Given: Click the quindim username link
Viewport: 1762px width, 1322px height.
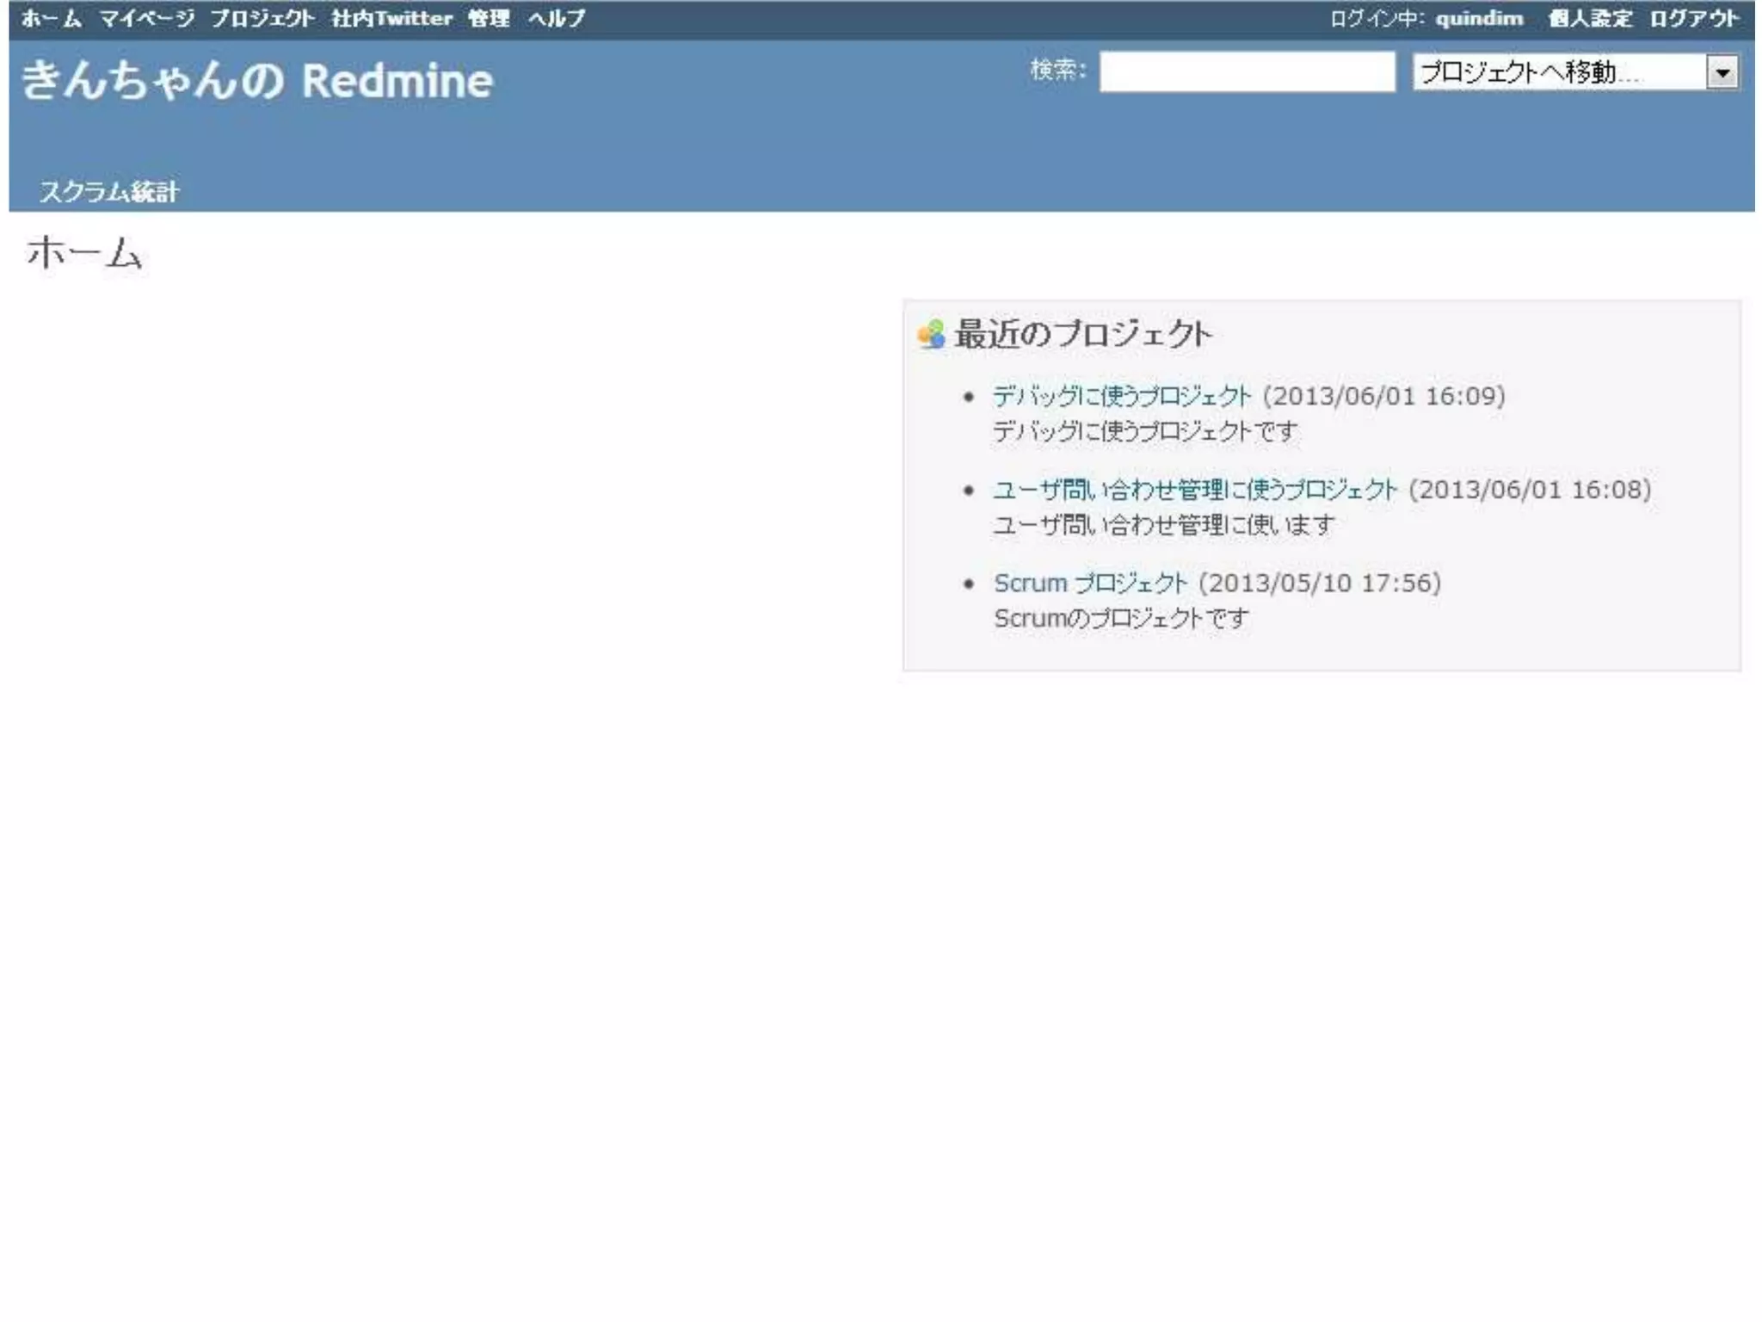Looking at the screenshot, I should point(1479,18).
